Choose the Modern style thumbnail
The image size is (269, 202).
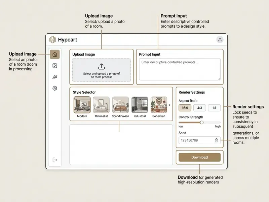[82, 105]
